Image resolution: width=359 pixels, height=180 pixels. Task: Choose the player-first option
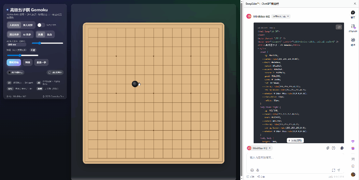pyautogui.click(x=14, y=34)
